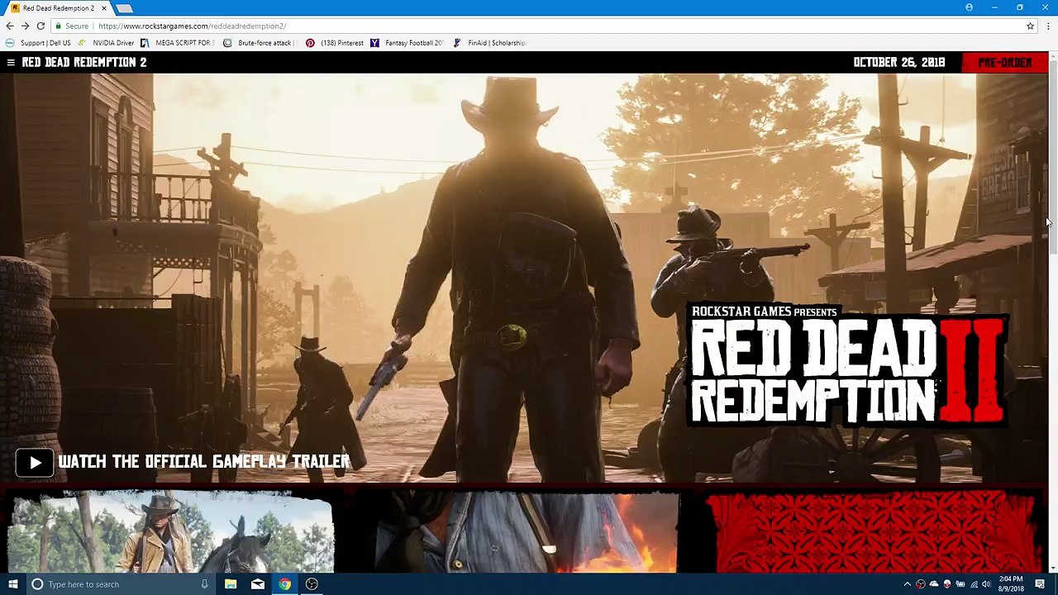The width and height of the screenshot is (1058, 595).
Task: Open the NVIDIA Driver bookmark
Action: (107, 43)
